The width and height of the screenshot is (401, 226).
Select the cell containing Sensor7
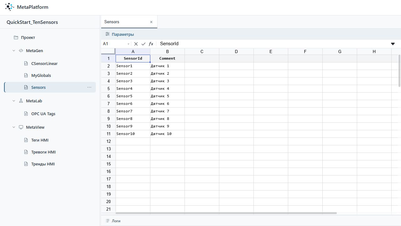[x=133, y=111]
